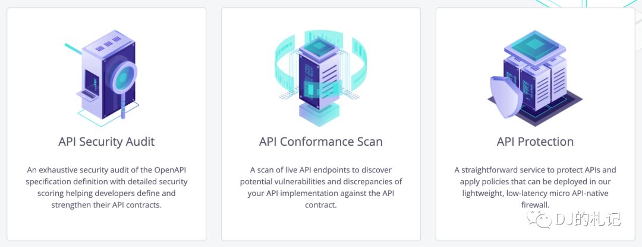This screenshot has width=642, height=247.
Task: Select the API Conformance Scan card
Action: [321, 124]
